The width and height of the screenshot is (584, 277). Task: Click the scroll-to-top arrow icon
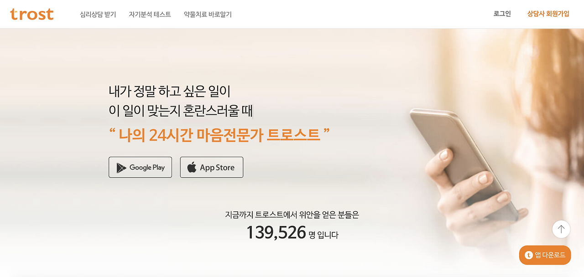click(x=561, y=229)
